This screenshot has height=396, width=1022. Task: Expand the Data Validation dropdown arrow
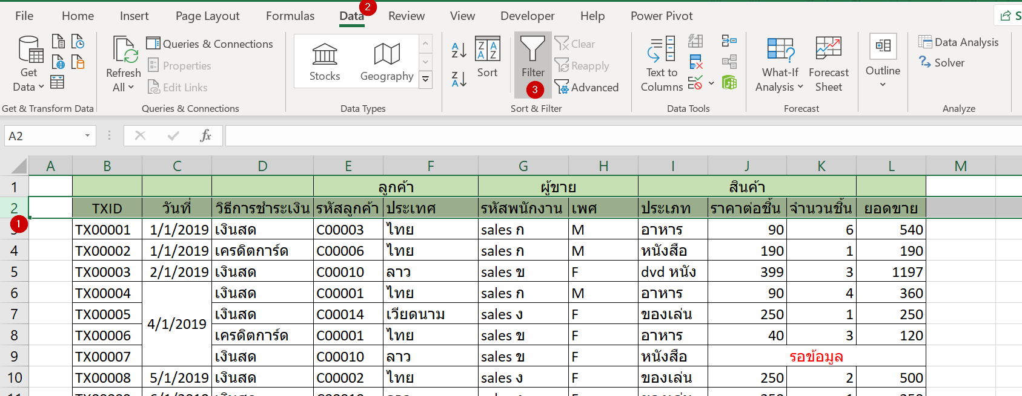pos(711,83)
